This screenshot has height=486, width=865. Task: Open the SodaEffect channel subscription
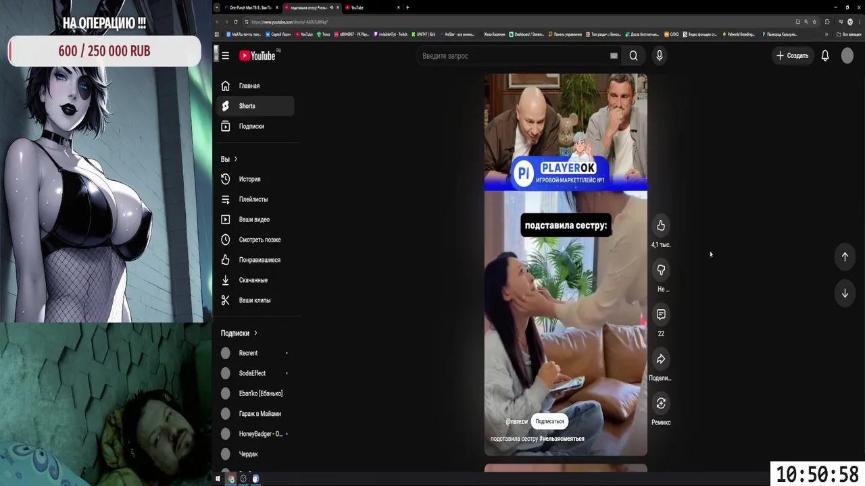point(255,373)
